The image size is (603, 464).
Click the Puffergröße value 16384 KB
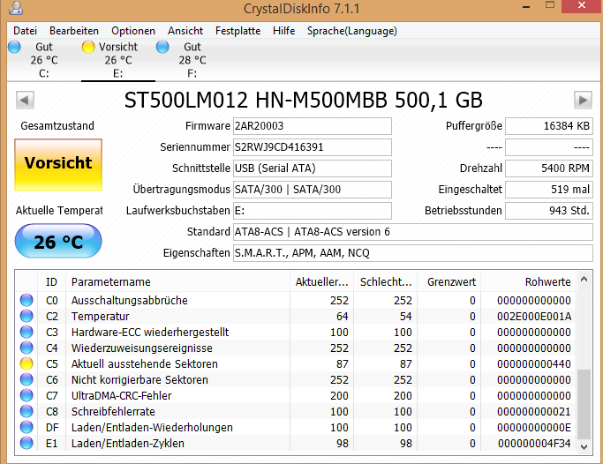[549, 126]
